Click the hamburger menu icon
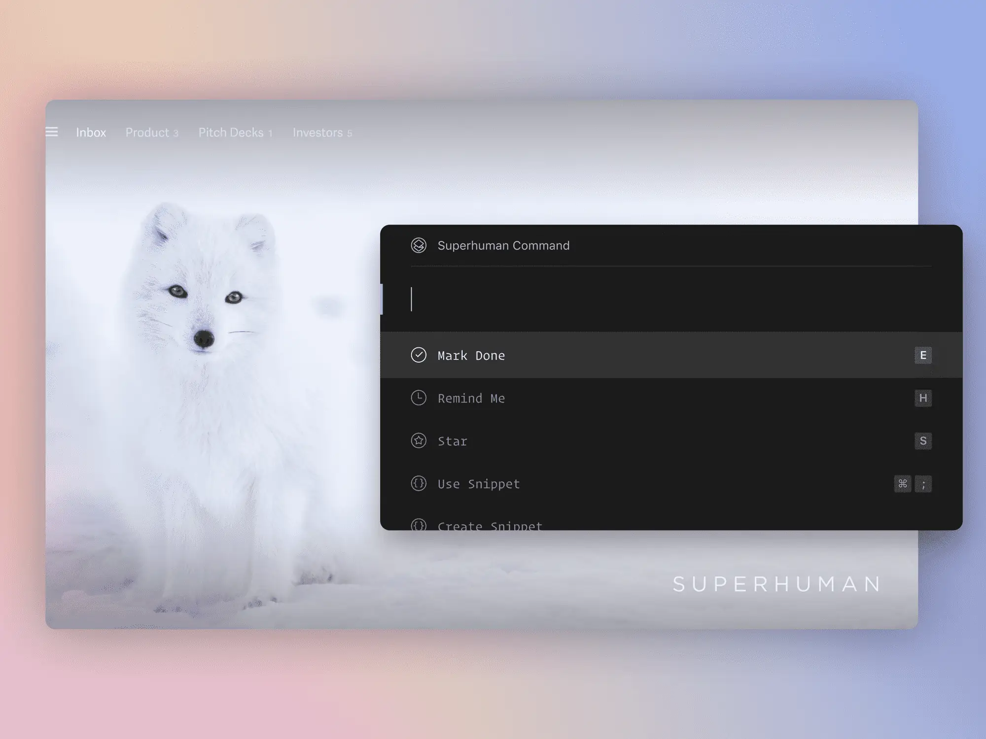The height and width of the screenshot is (739, 986). (51, 132)
